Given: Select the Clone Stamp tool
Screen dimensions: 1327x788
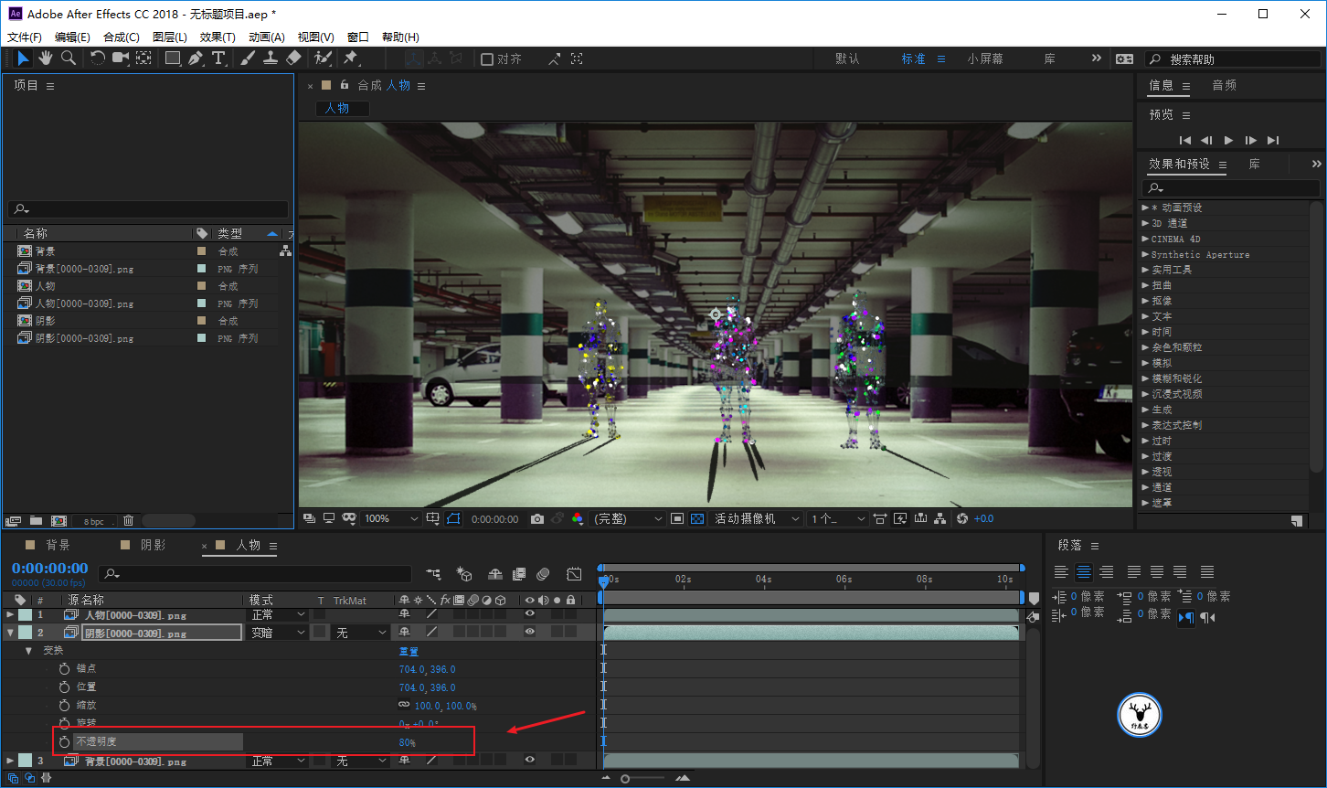Looking at the screenshot, I should click(x=271, y=59).
